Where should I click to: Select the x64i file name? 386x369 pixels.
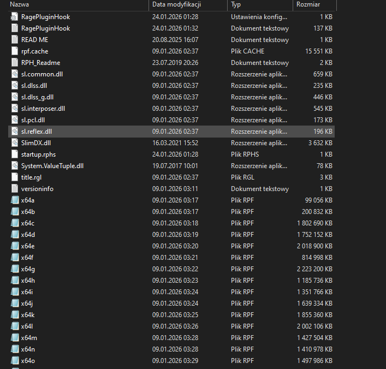click(x=27, y=292)
